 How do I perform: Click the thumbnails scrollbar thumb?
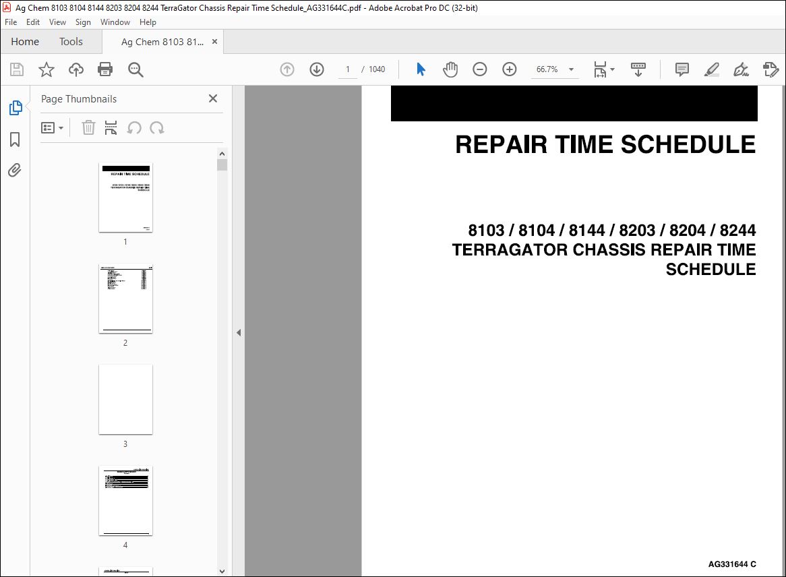(222, 165)
